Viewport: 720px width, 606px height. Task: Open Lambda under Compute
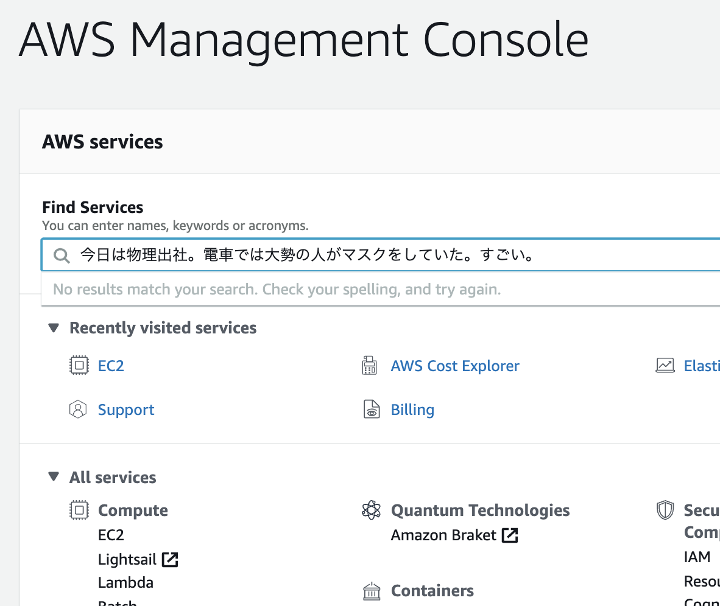pos(126,582)
